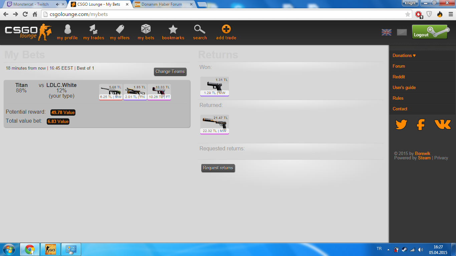Open the Privacy link
The width and height of the screenshot is (456, 256).
click(x=441, y=158)
